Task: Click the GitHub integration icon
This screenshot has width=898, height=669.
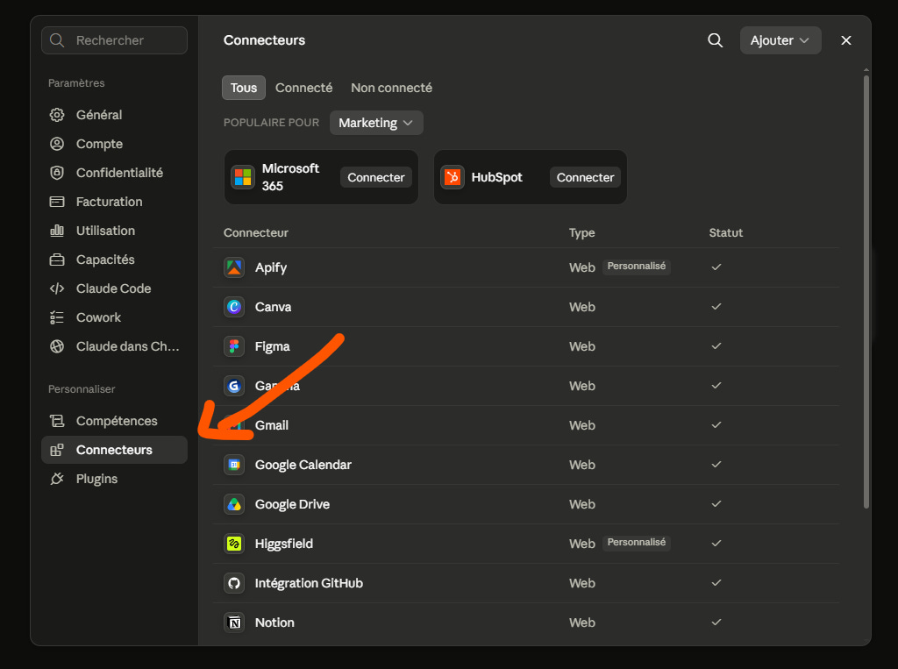Action: pos(234,583)
